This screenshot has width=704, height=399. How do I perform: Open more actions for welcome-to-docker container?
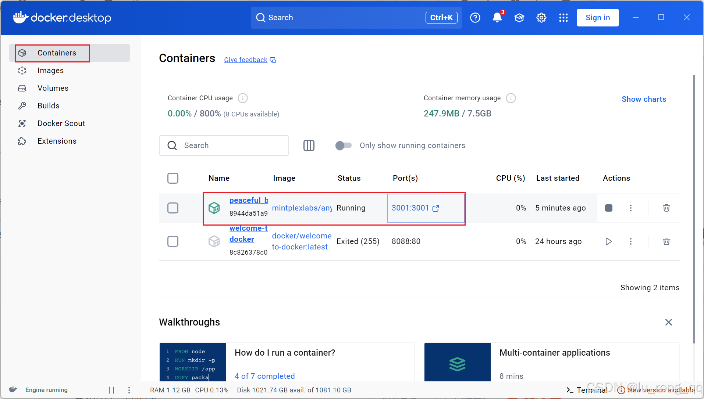click(631, 241)
